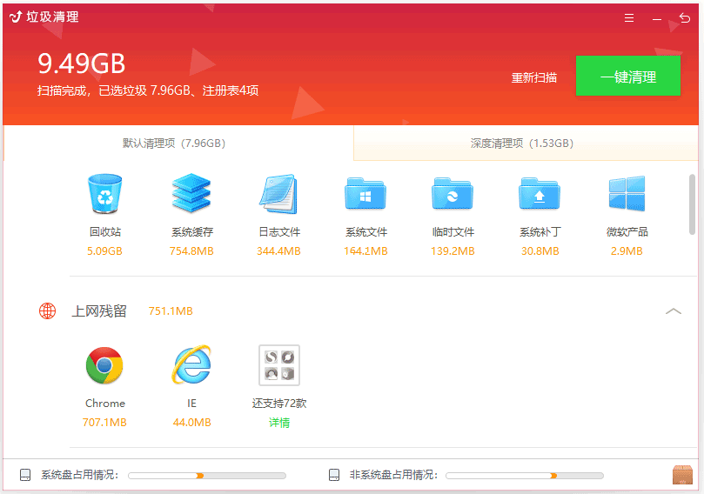
Task: Minimize the 垃圾清理 window
Action: [x=657, y=19]
